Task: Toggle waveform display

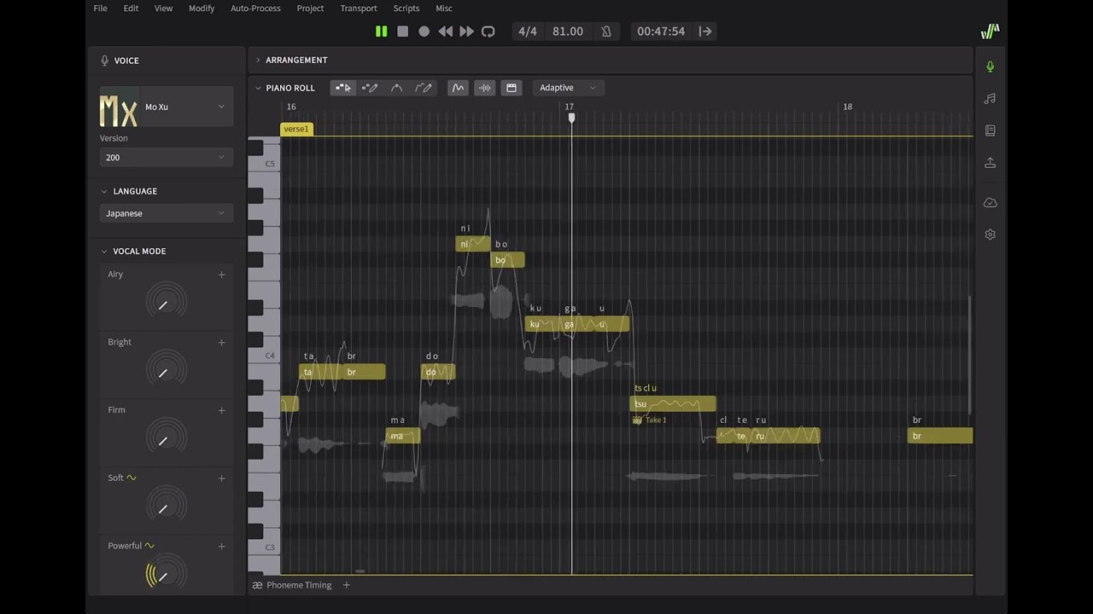Action: click(x=485, y=88)
